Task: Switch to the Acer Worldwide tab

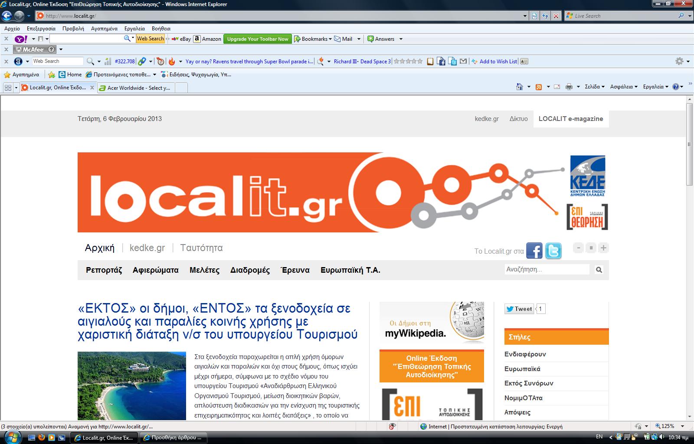Action: coord(135,88)
